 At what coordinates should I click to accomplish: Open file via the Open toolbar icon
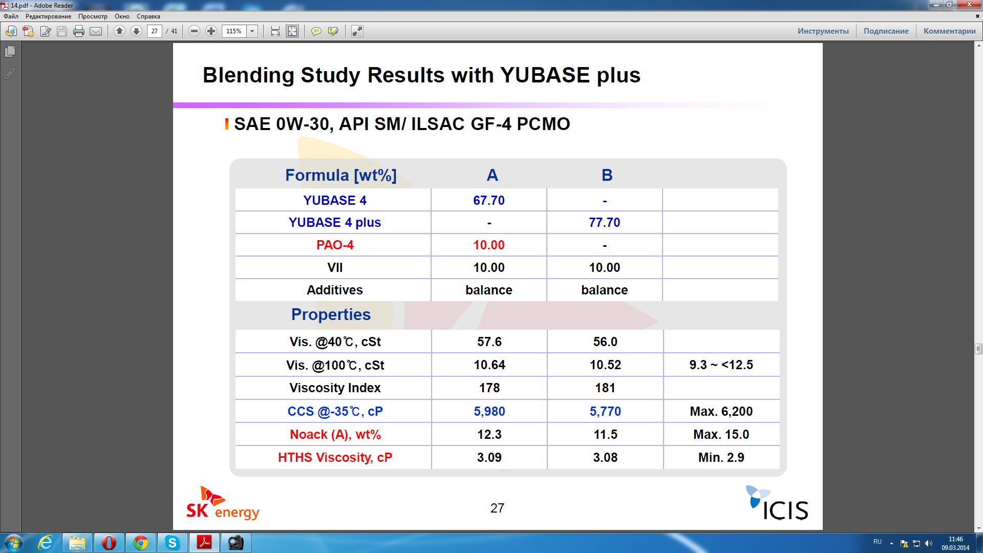tap(11, 31)
